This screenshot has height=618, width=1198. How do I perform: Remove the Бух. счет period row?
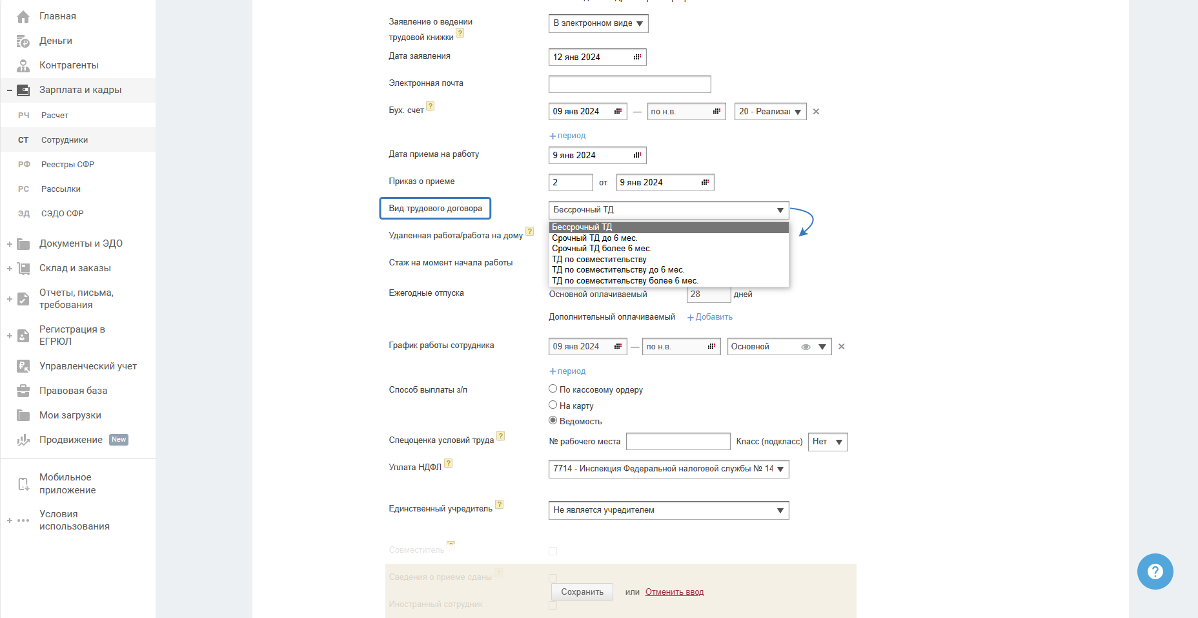[x=816, y=112]
